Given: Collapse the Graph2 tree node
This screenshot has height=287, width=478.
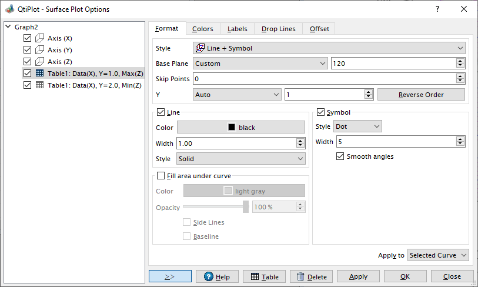Looking at the screenshot, I should coord(8,27).
